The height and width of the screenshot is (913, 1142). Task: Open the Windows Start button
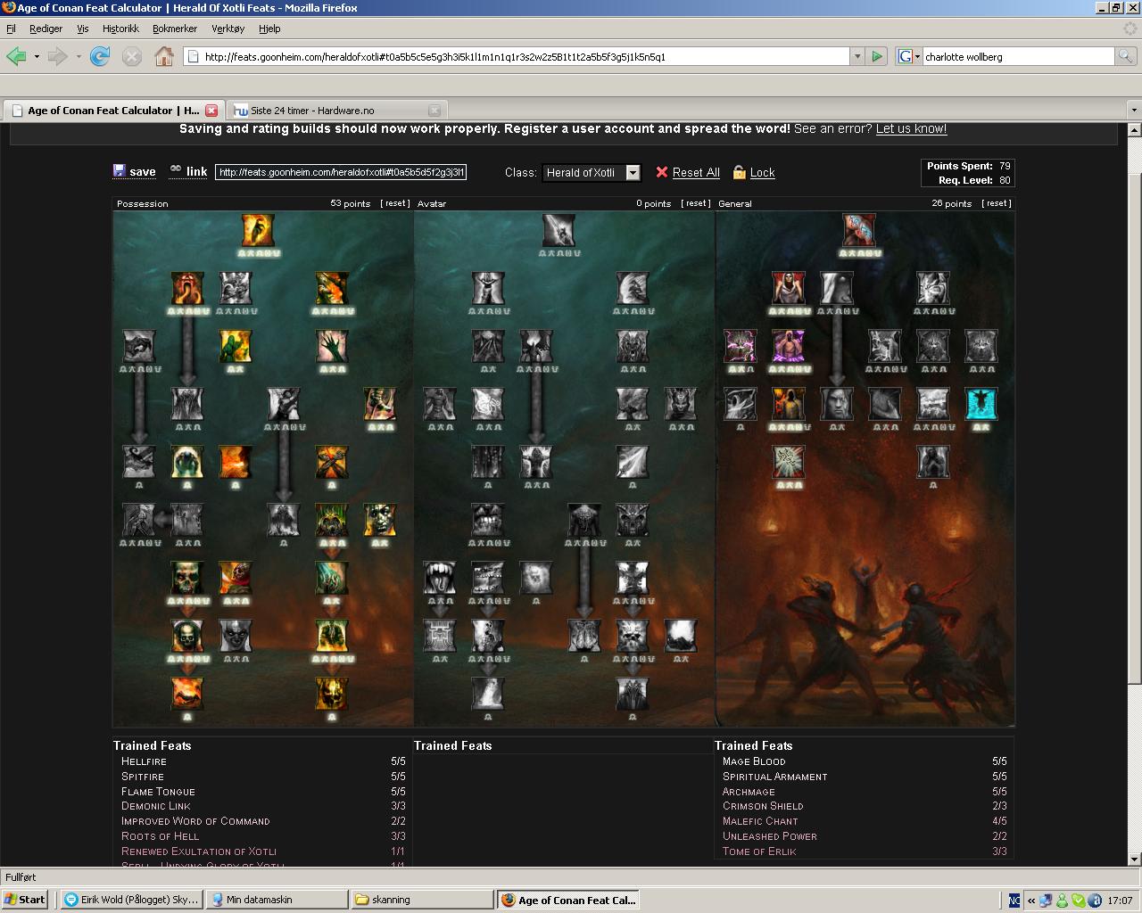tap(24, 900)
